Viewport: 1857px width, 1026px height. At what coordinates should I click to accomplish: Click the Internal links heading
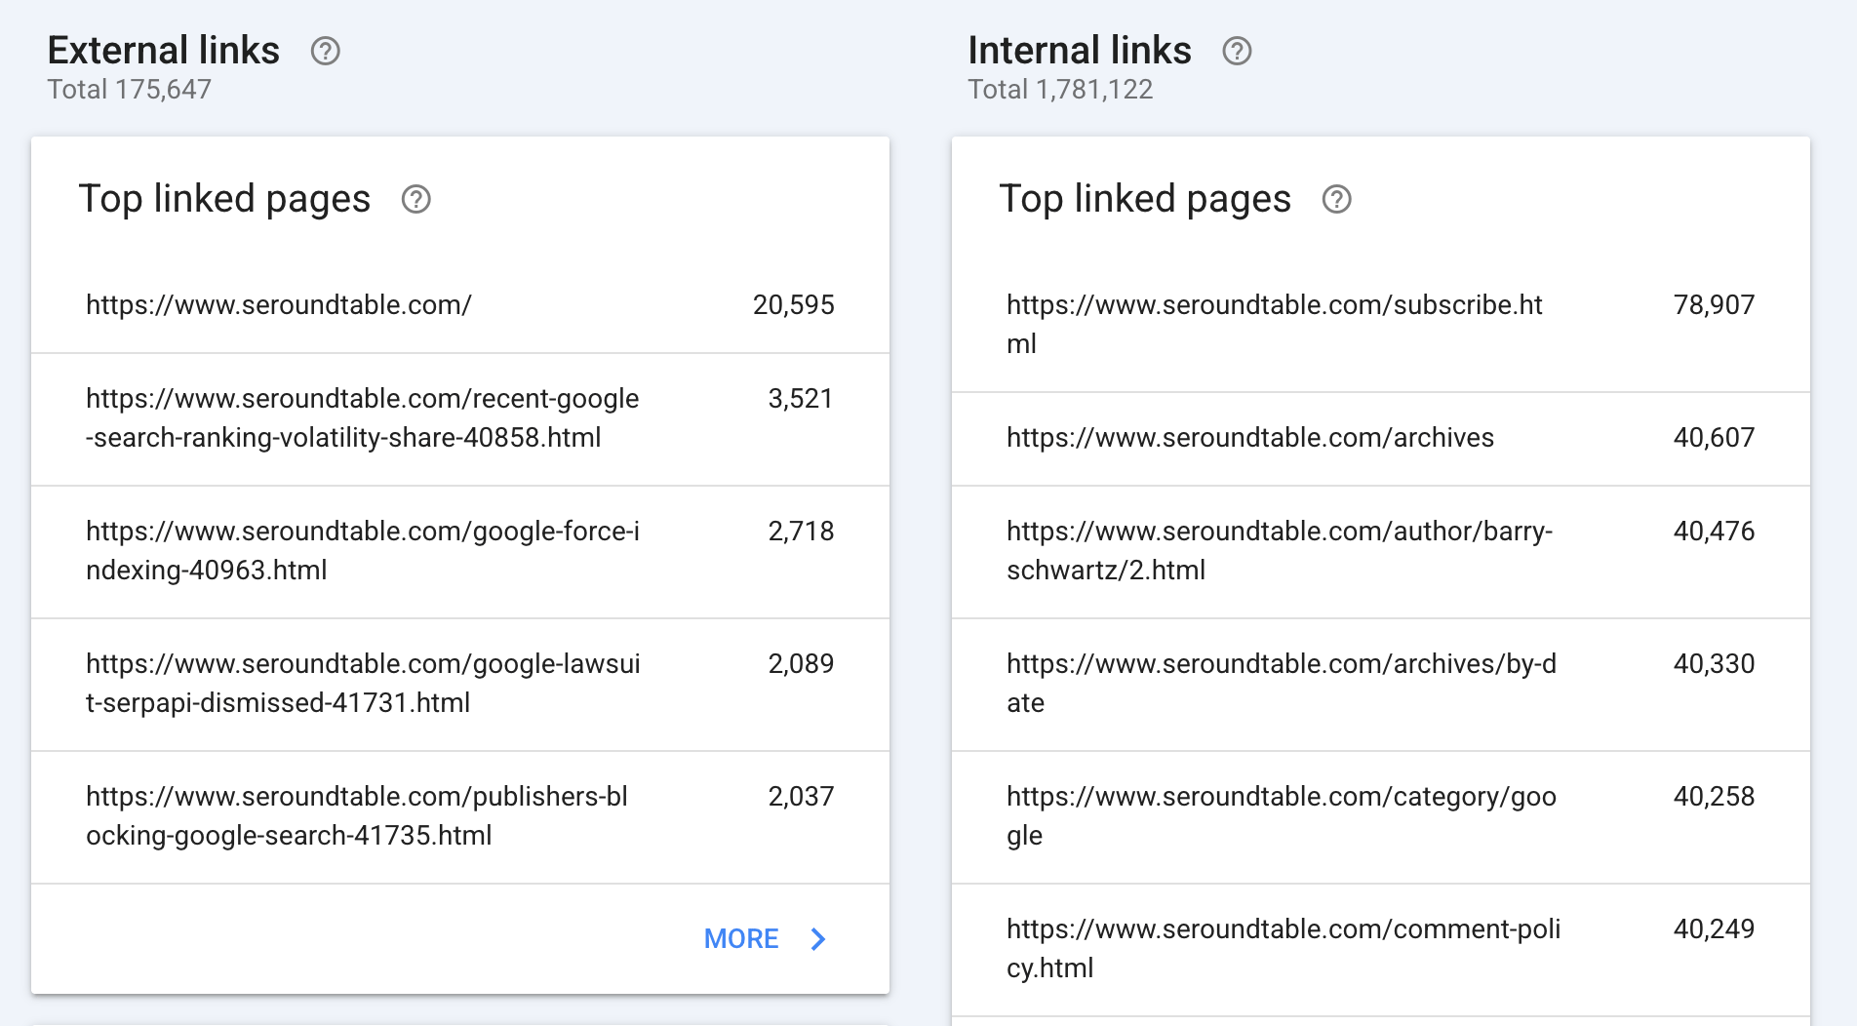coord(1080,51)
